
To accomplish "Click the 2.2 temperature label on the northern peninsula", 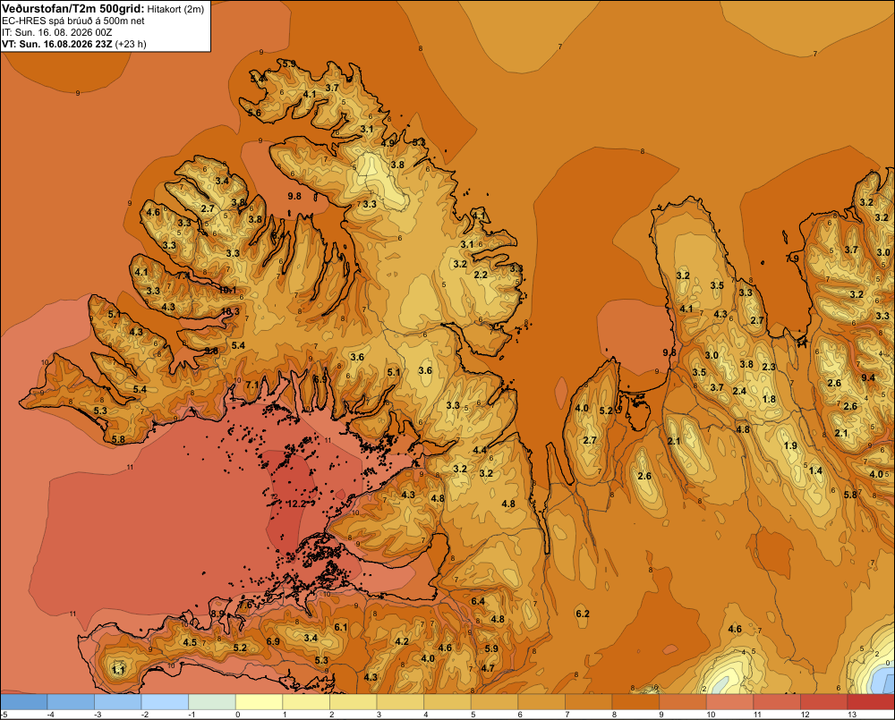I will point(481,275).
